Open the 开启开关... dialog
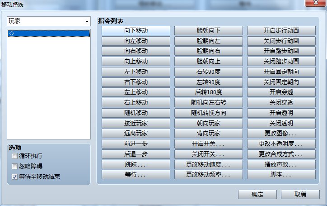327x206 pixels. click(x=209, y=144)
